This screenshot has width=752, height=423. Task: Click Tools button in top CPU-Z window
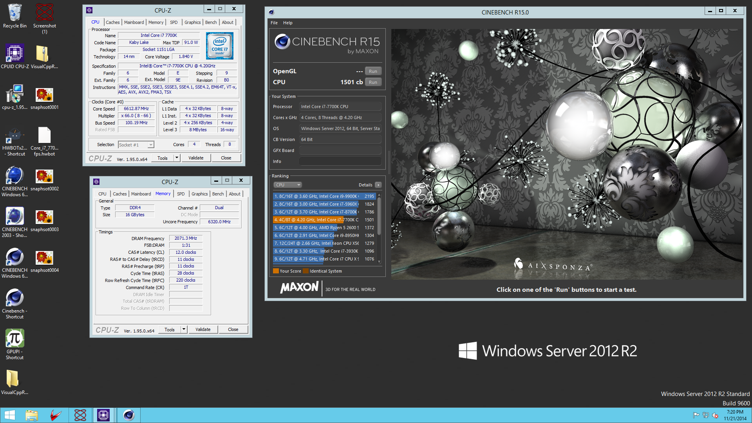click(x=163, y=158)
